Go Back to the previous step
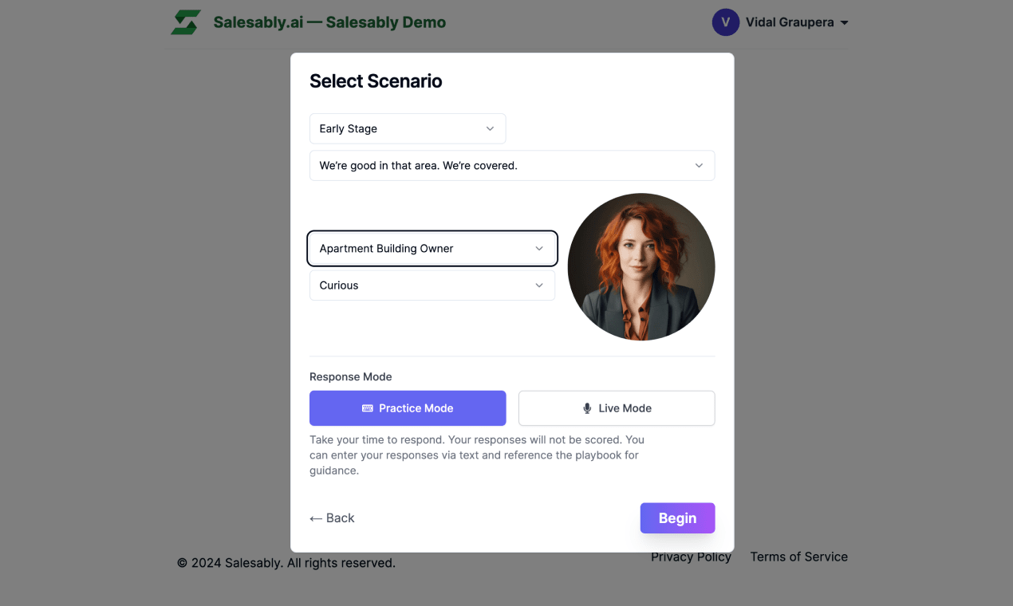Image resolution: width=1013 pixels, height=606 pixels. tap(332, 518)
